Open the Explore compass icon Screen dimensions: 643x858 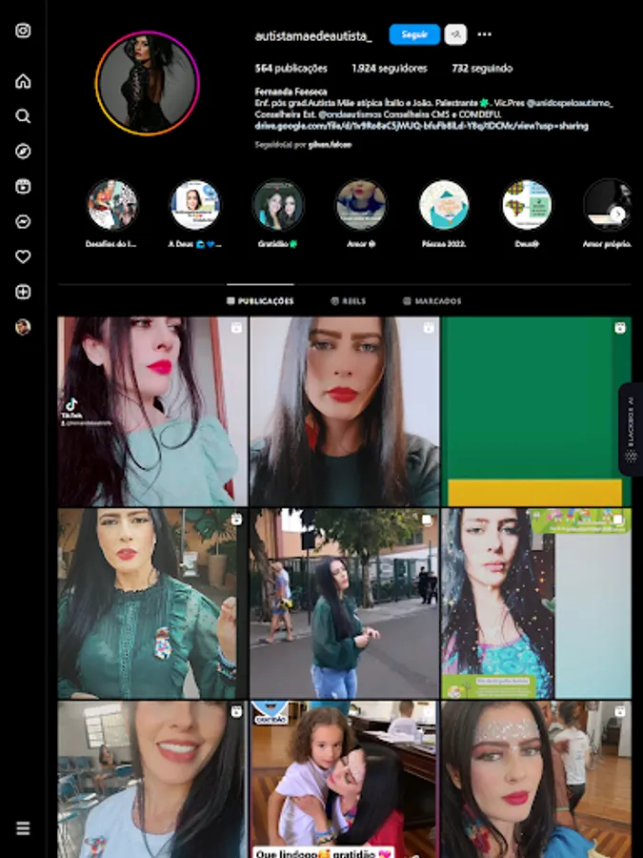click(23, 151)
